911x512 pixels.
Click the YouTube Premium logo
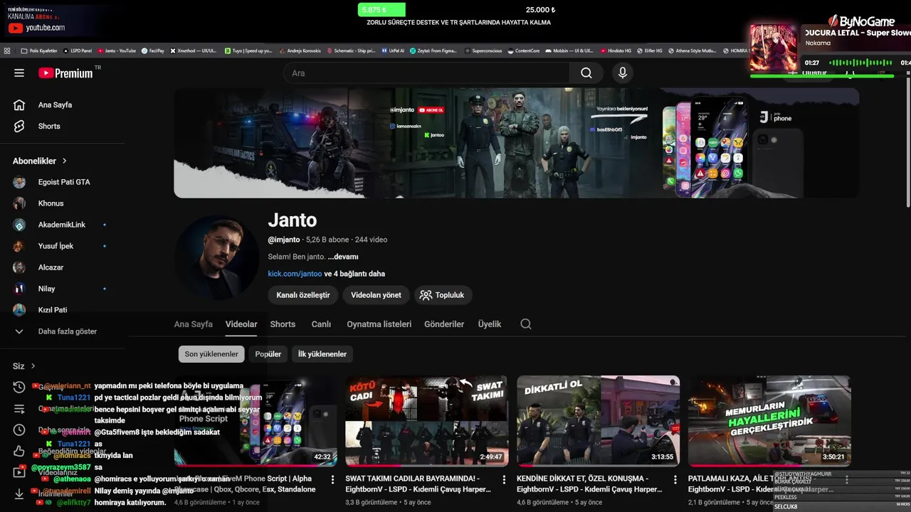click(x=65, y=73)
